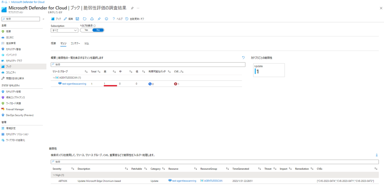384x186 pixels.
Task: Click the info icon next to ヘルプの表示
Action: tap(95, 26)
